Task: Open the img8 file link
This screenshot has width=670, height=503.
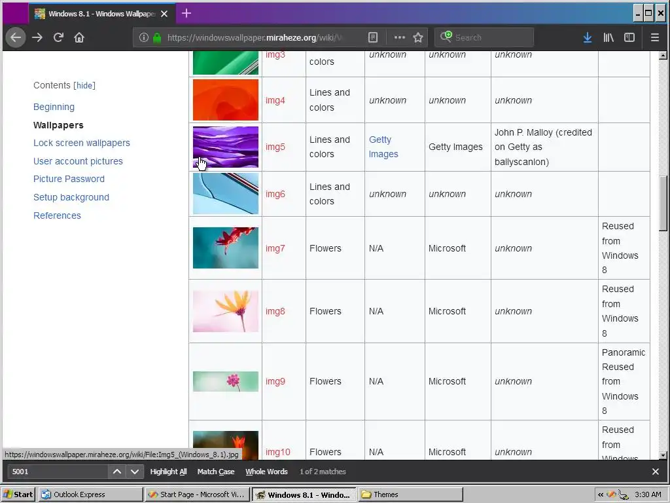Action: (275, 311)
